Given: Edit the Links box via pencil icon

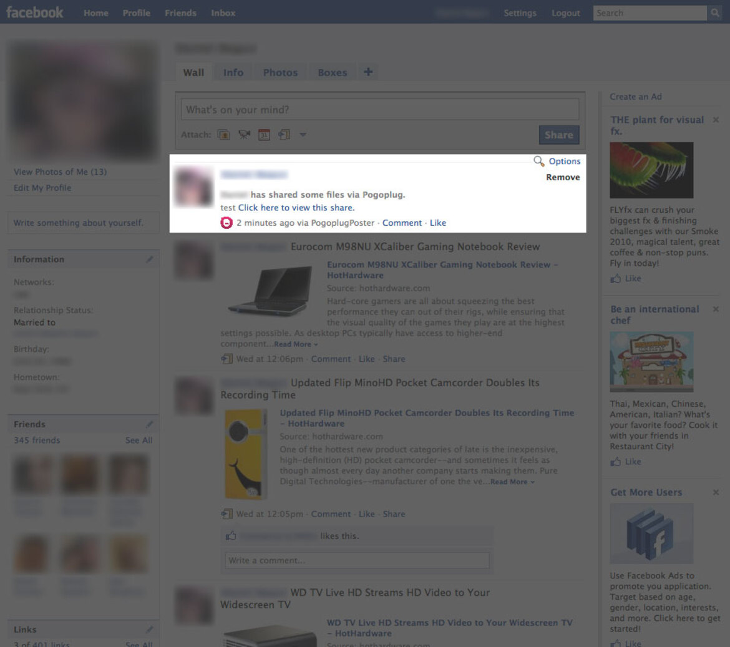Looking at the screenshot, I should [150, 630].
